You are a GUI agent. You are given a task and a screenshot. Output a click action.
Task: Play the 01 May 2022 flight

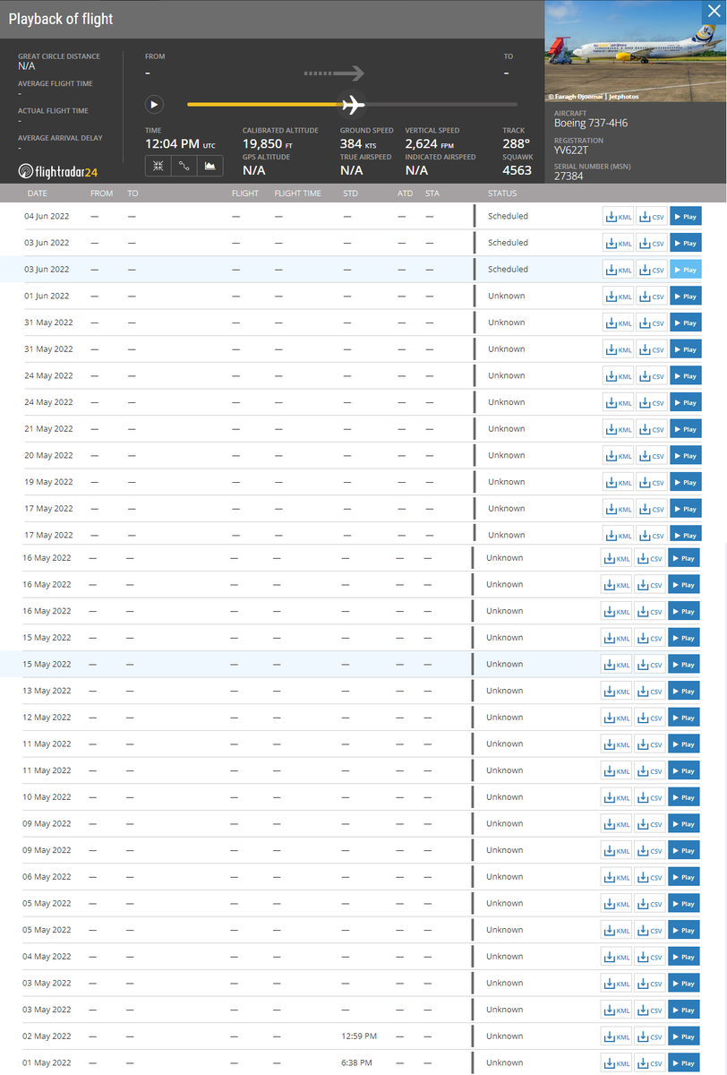coord(683,1063)
